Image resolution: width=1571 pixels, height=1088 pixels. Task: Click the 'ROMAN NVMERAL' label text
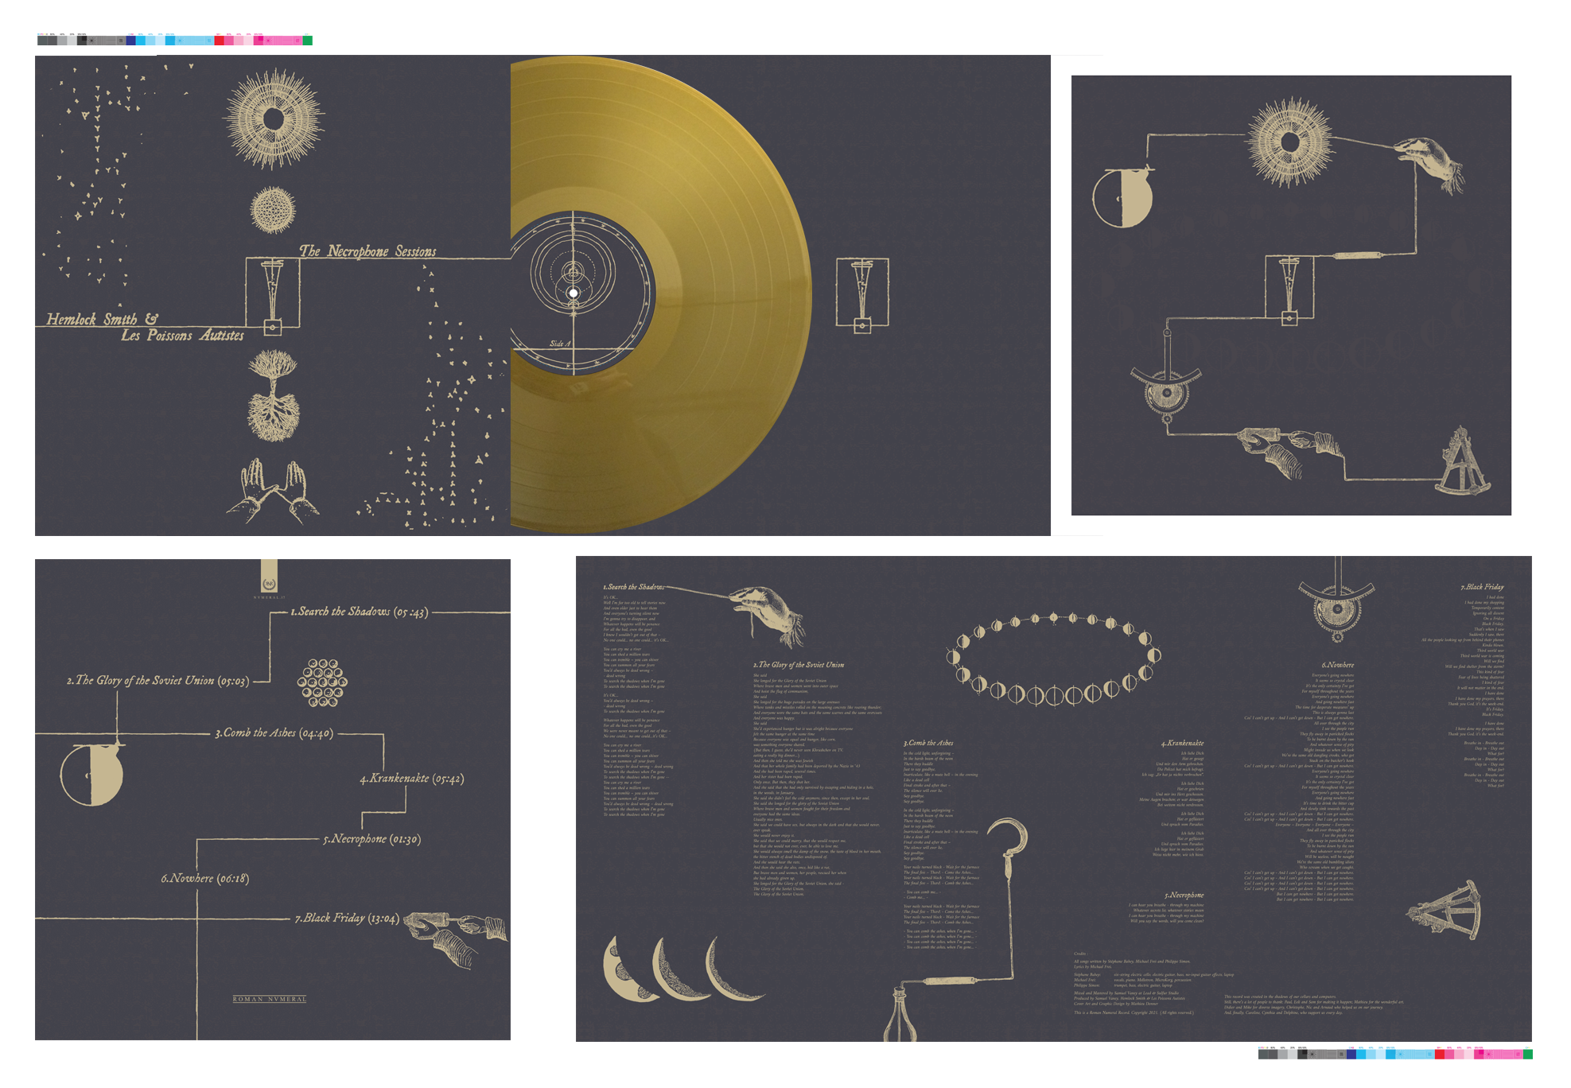click(269, 999)
